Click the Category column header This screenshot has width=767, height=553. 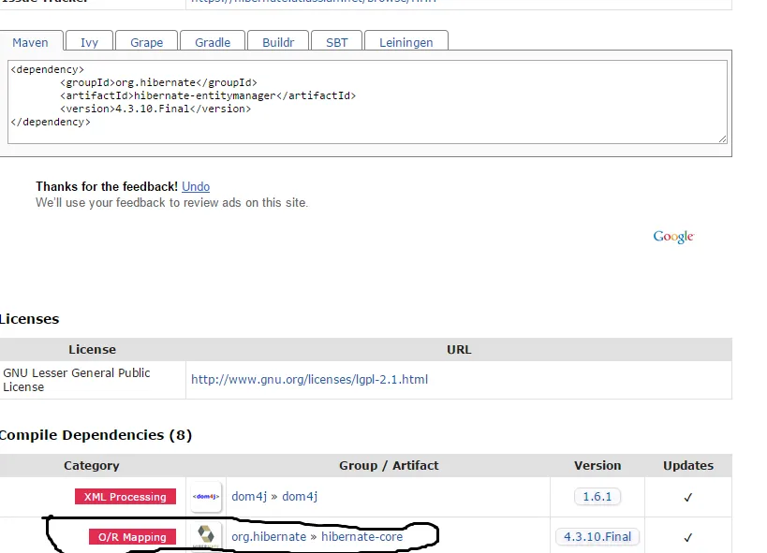point(92,465)
